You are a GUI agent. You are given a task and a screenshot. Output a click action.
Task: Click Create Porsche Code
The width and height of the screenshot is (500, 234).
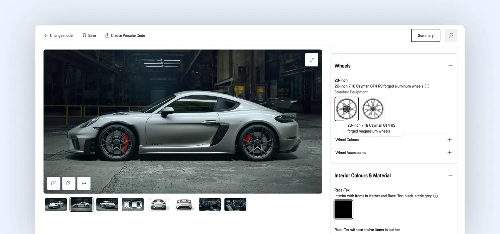pos(125,35)
